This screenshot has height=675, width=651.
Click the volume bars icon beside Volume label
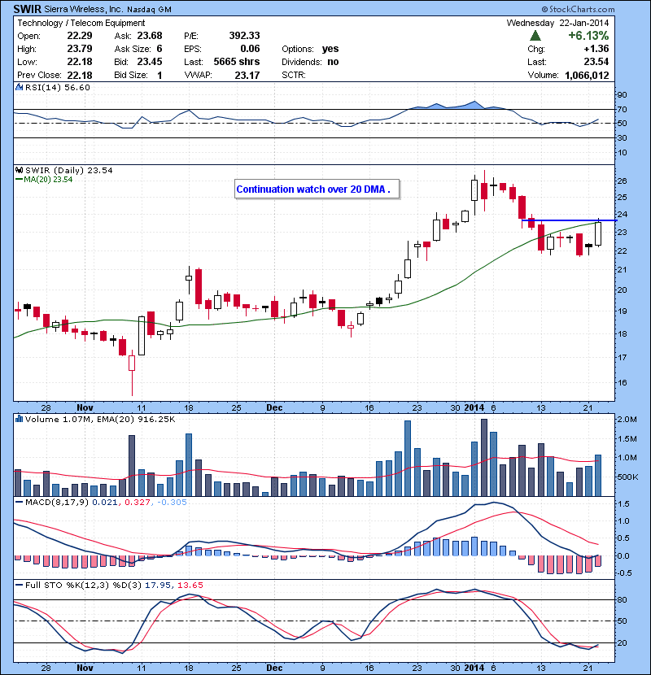[x=19, y=419]
